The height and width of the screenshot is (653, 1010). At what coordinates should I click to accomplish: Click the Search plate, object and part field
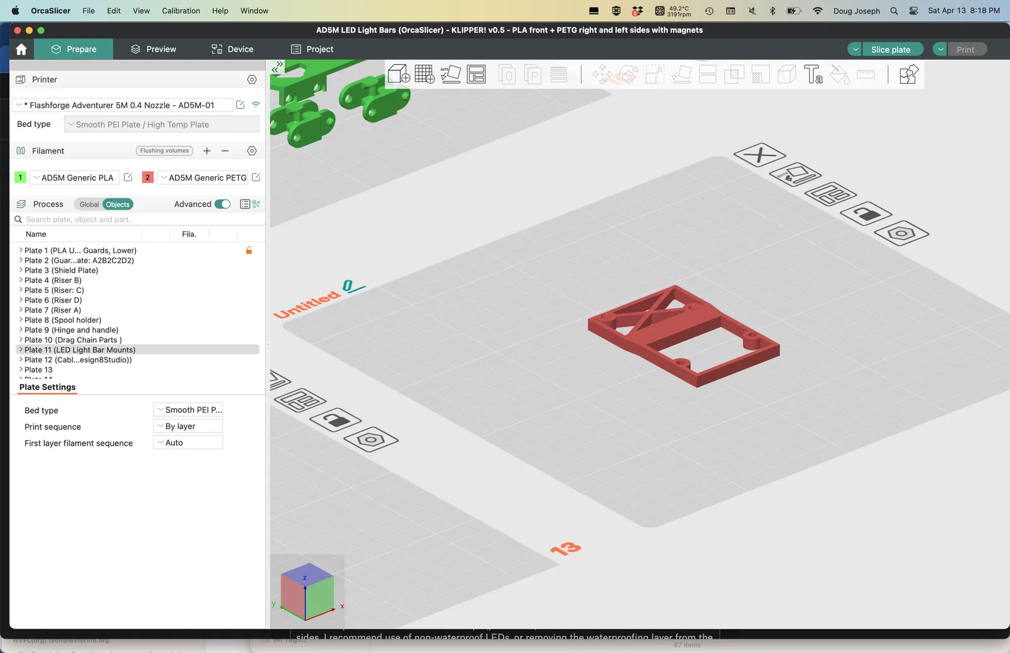click(139, 219)
